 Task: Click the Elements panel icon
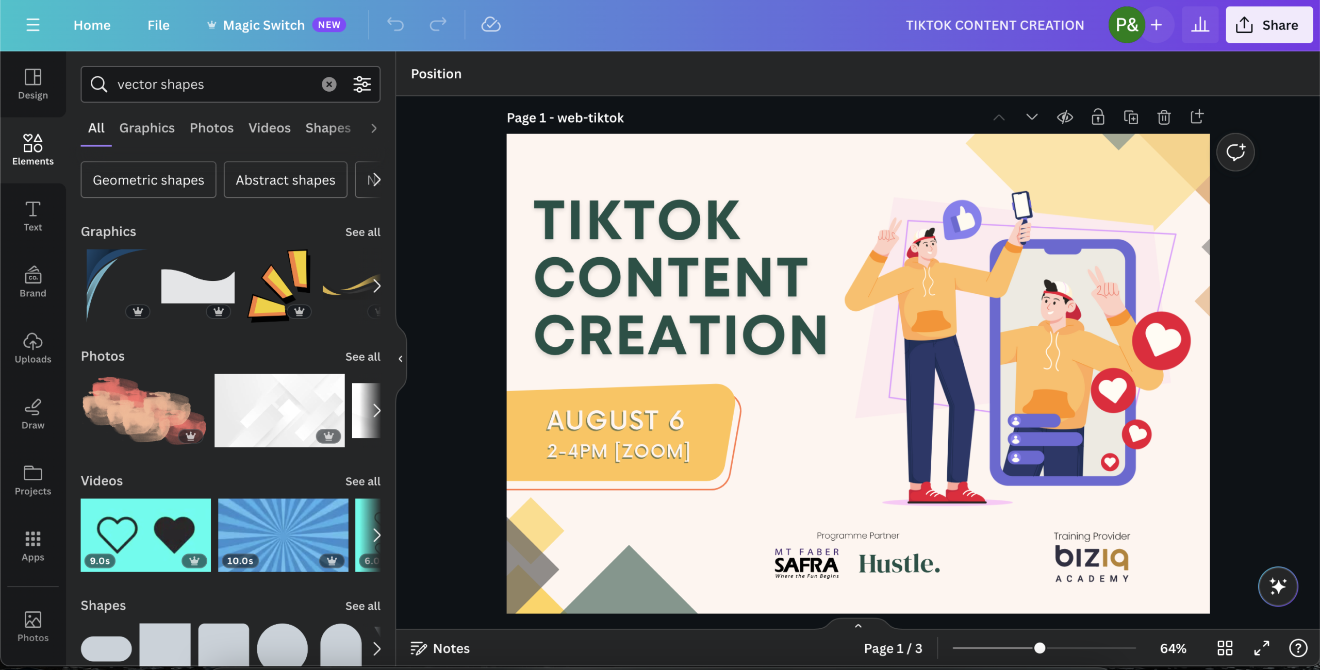(x=32, y=149)
